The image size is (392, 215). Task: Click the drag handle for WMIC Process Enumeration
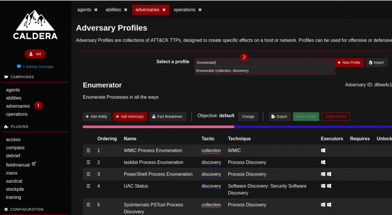(x=88, y=151)
